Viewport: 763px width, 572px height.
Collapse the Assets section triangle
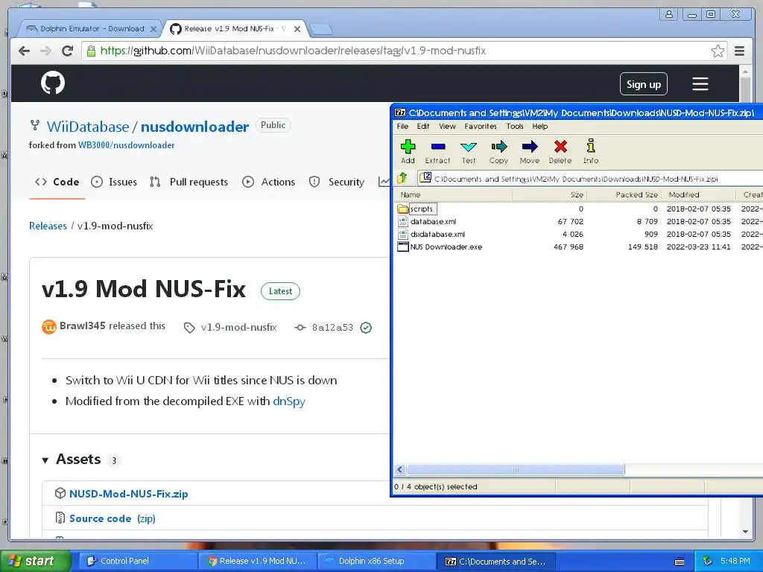tap(45, 460)
